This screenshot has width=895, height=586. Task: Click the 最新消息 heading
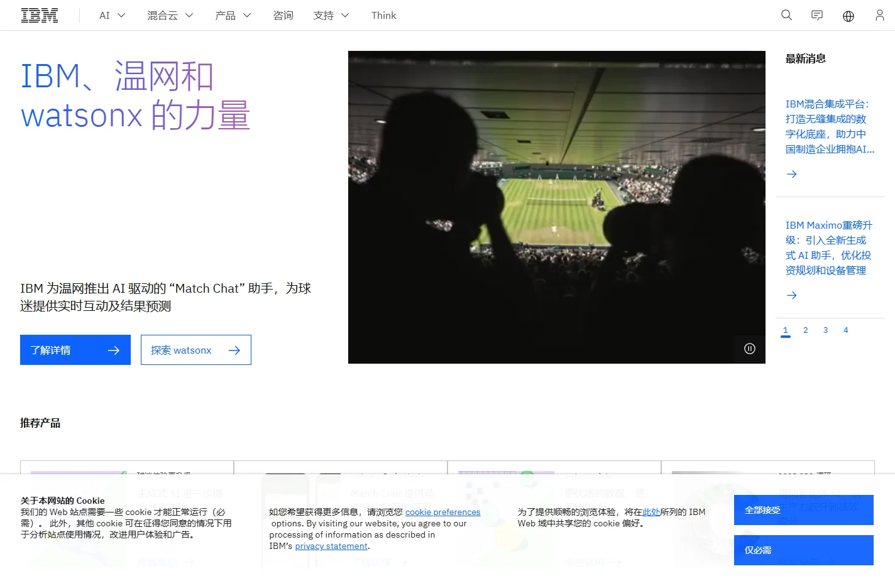(x=806, y=58)
